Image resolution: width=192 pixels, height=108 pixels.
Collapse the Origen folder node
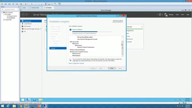pyautogui.click(x=4, y=14)
